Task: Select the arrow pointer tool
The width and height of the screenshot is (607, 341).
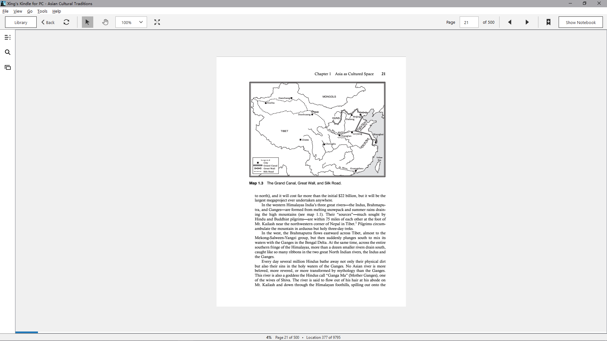Action: click(x=88, y=22)
